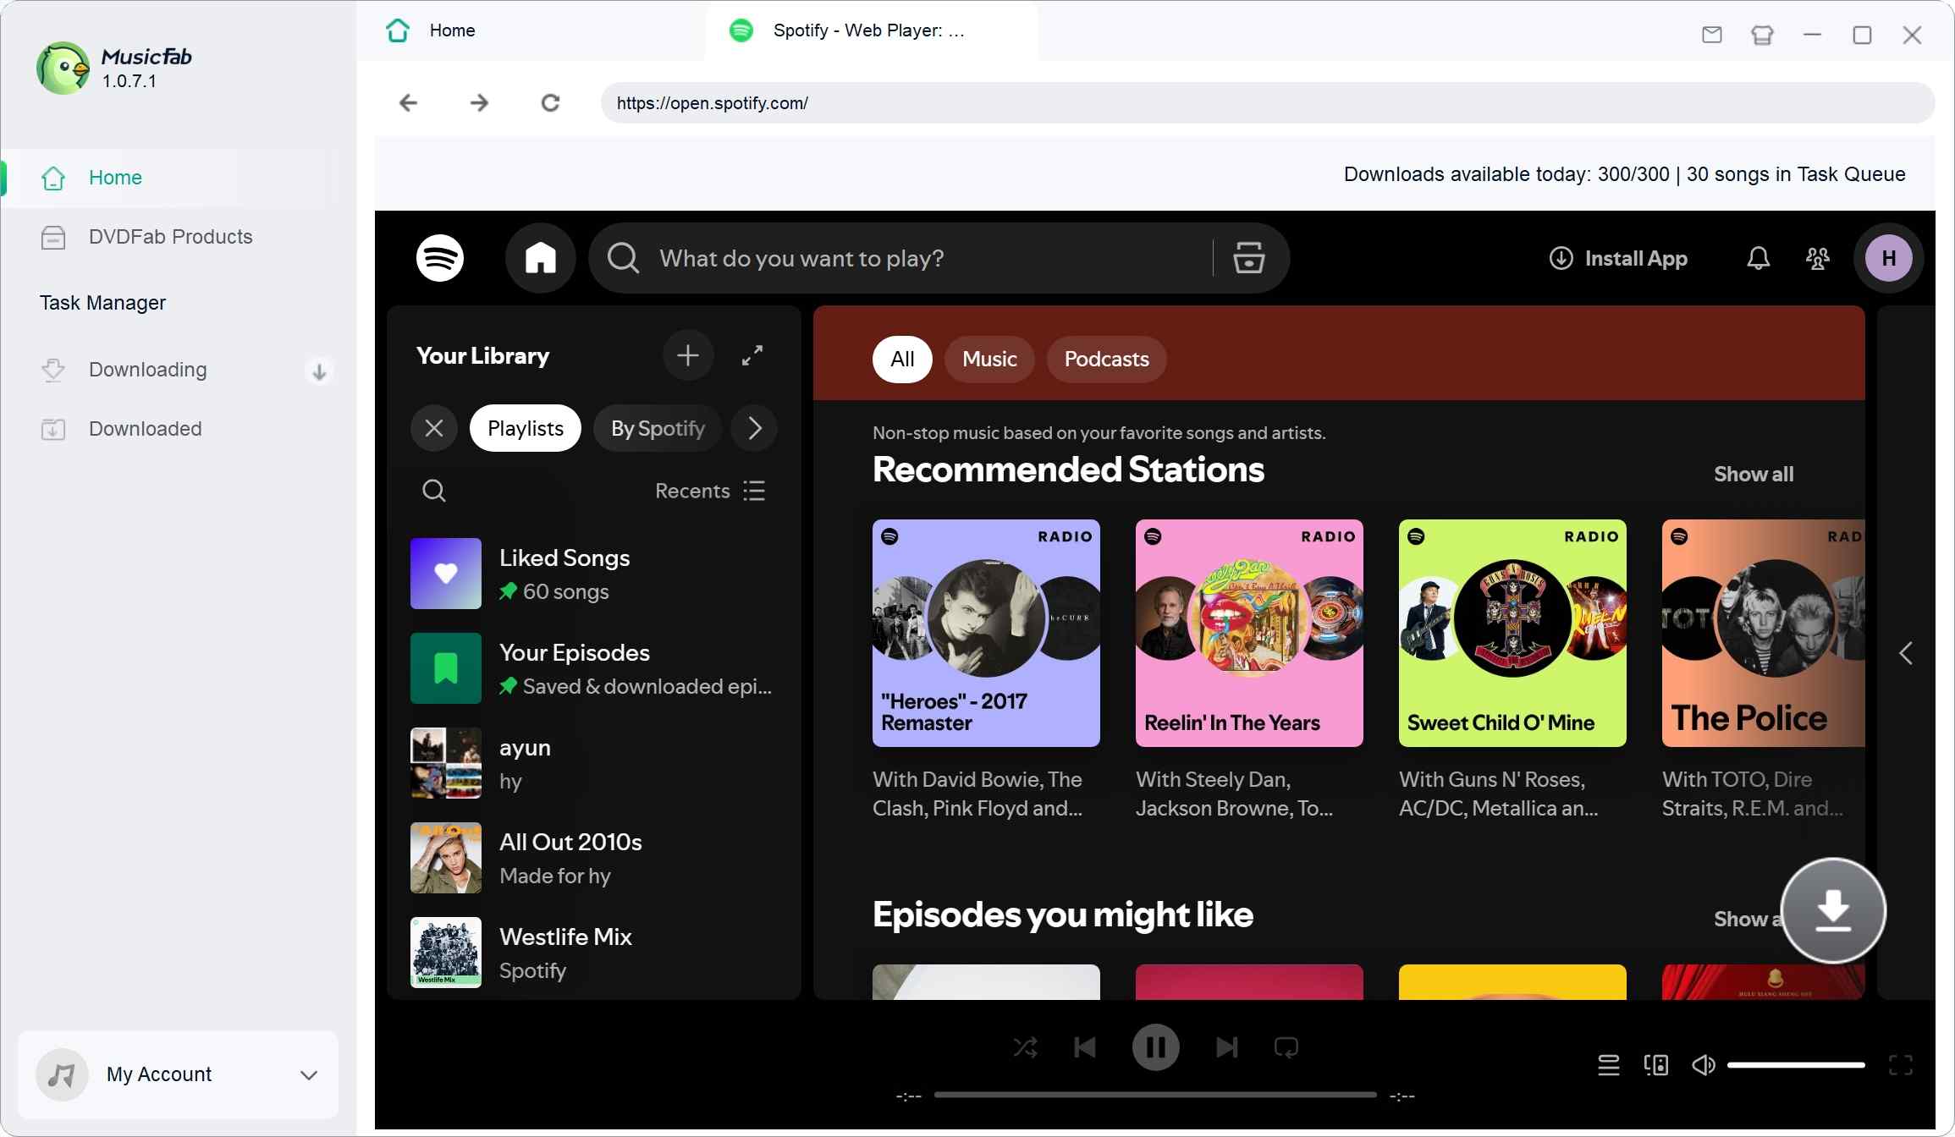The height and width of the screenshot is (1137, 1955).
Task: Open Your Episodes in library
Action: coord(592,668)
